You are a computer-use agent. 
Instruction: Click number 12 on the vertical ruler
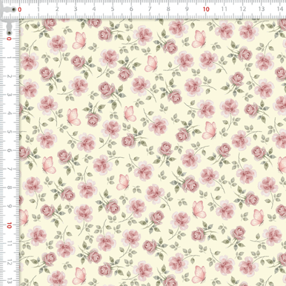coord(9,263)
